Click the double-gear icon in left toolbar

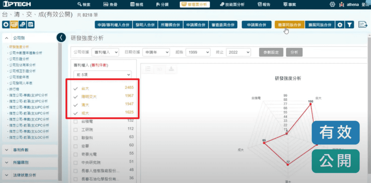(22, 25)
